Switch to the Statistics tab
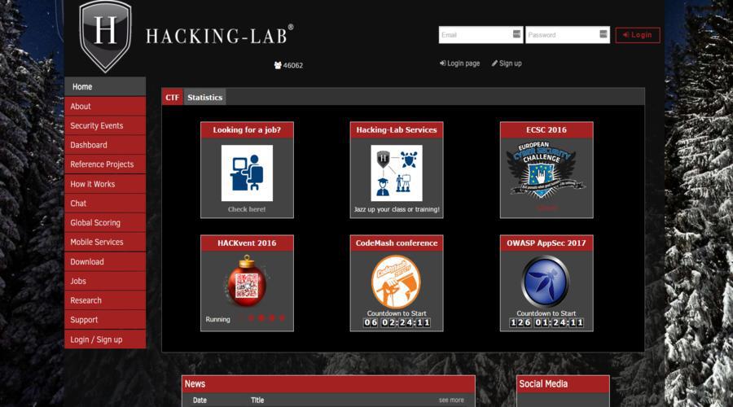Viewport: 733px width, 407px height. pyautogui.click(x=204, y=97)
